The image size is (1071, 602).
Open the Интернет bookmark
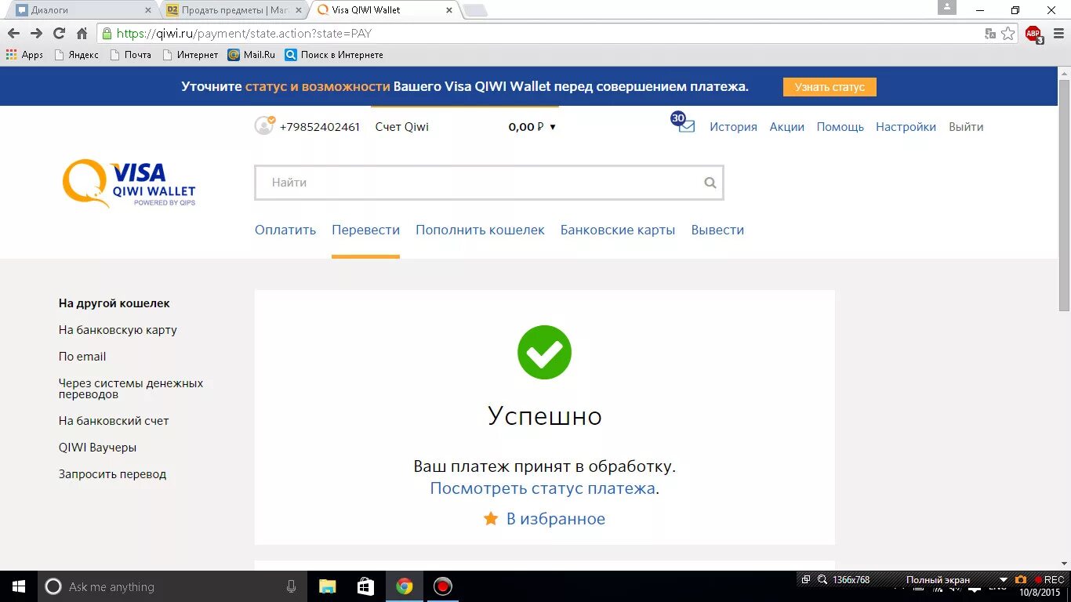tap(191, 55)
